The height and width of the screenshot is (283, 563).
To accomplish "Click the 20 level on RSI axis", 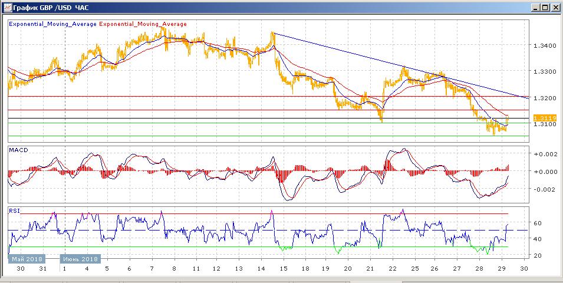I will (537, 255).
